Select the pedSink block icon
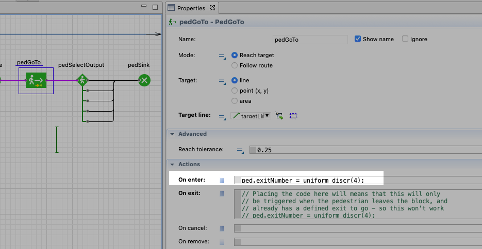The height and width of the screenshot is (249, 482). [x=144, y=80]
